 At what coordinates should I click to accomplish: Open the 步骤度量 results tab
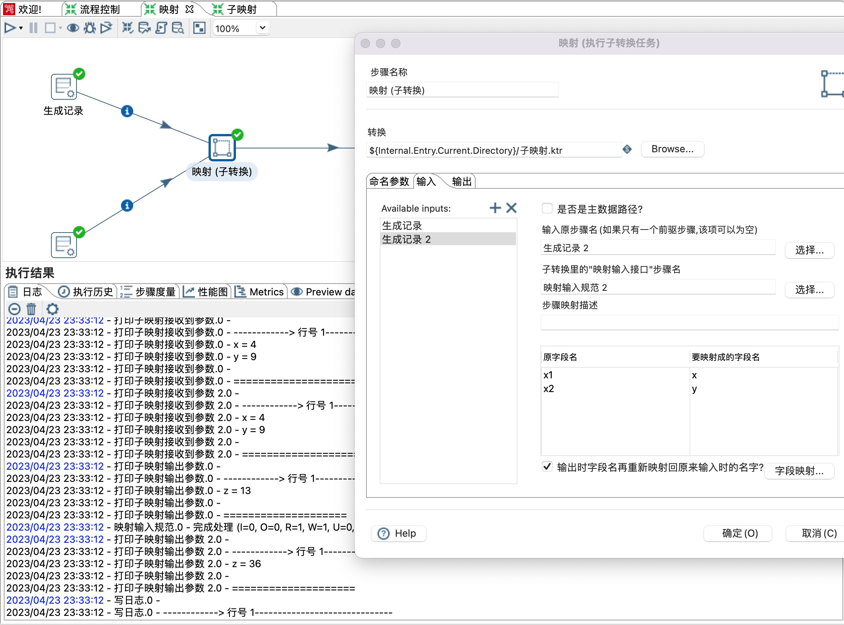pos(148,292)
